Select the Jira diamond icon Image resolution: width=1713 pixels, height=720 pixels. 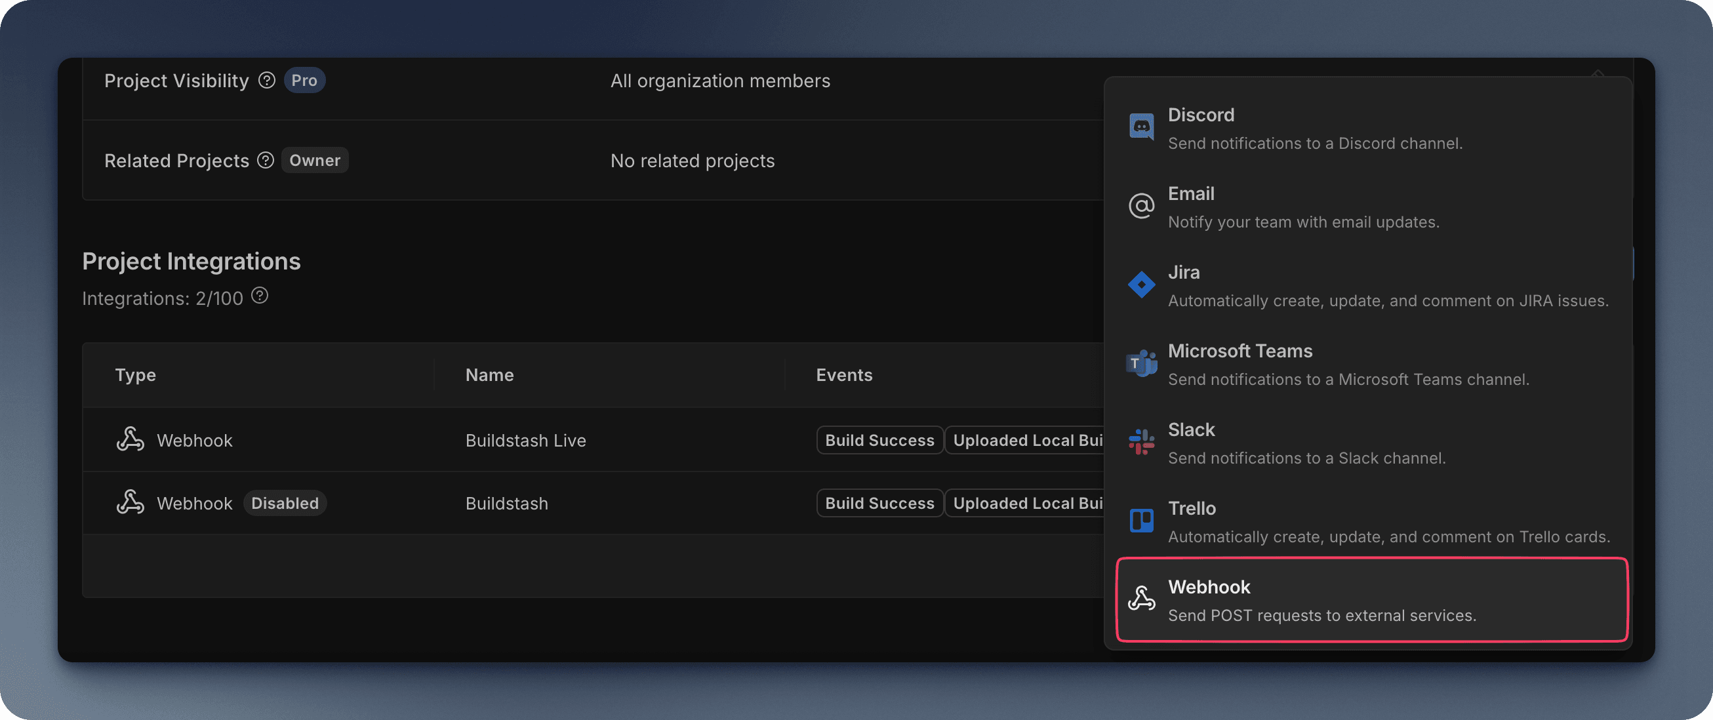point(1141,284)
